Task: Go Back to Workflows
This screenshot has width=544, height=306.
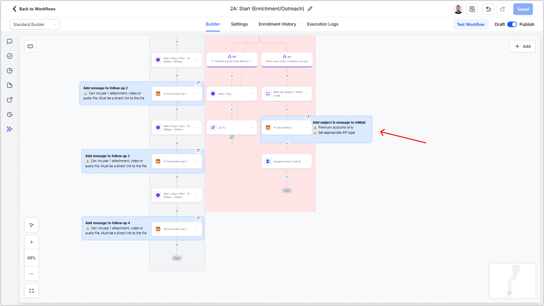Action: (x=34, y=9)
